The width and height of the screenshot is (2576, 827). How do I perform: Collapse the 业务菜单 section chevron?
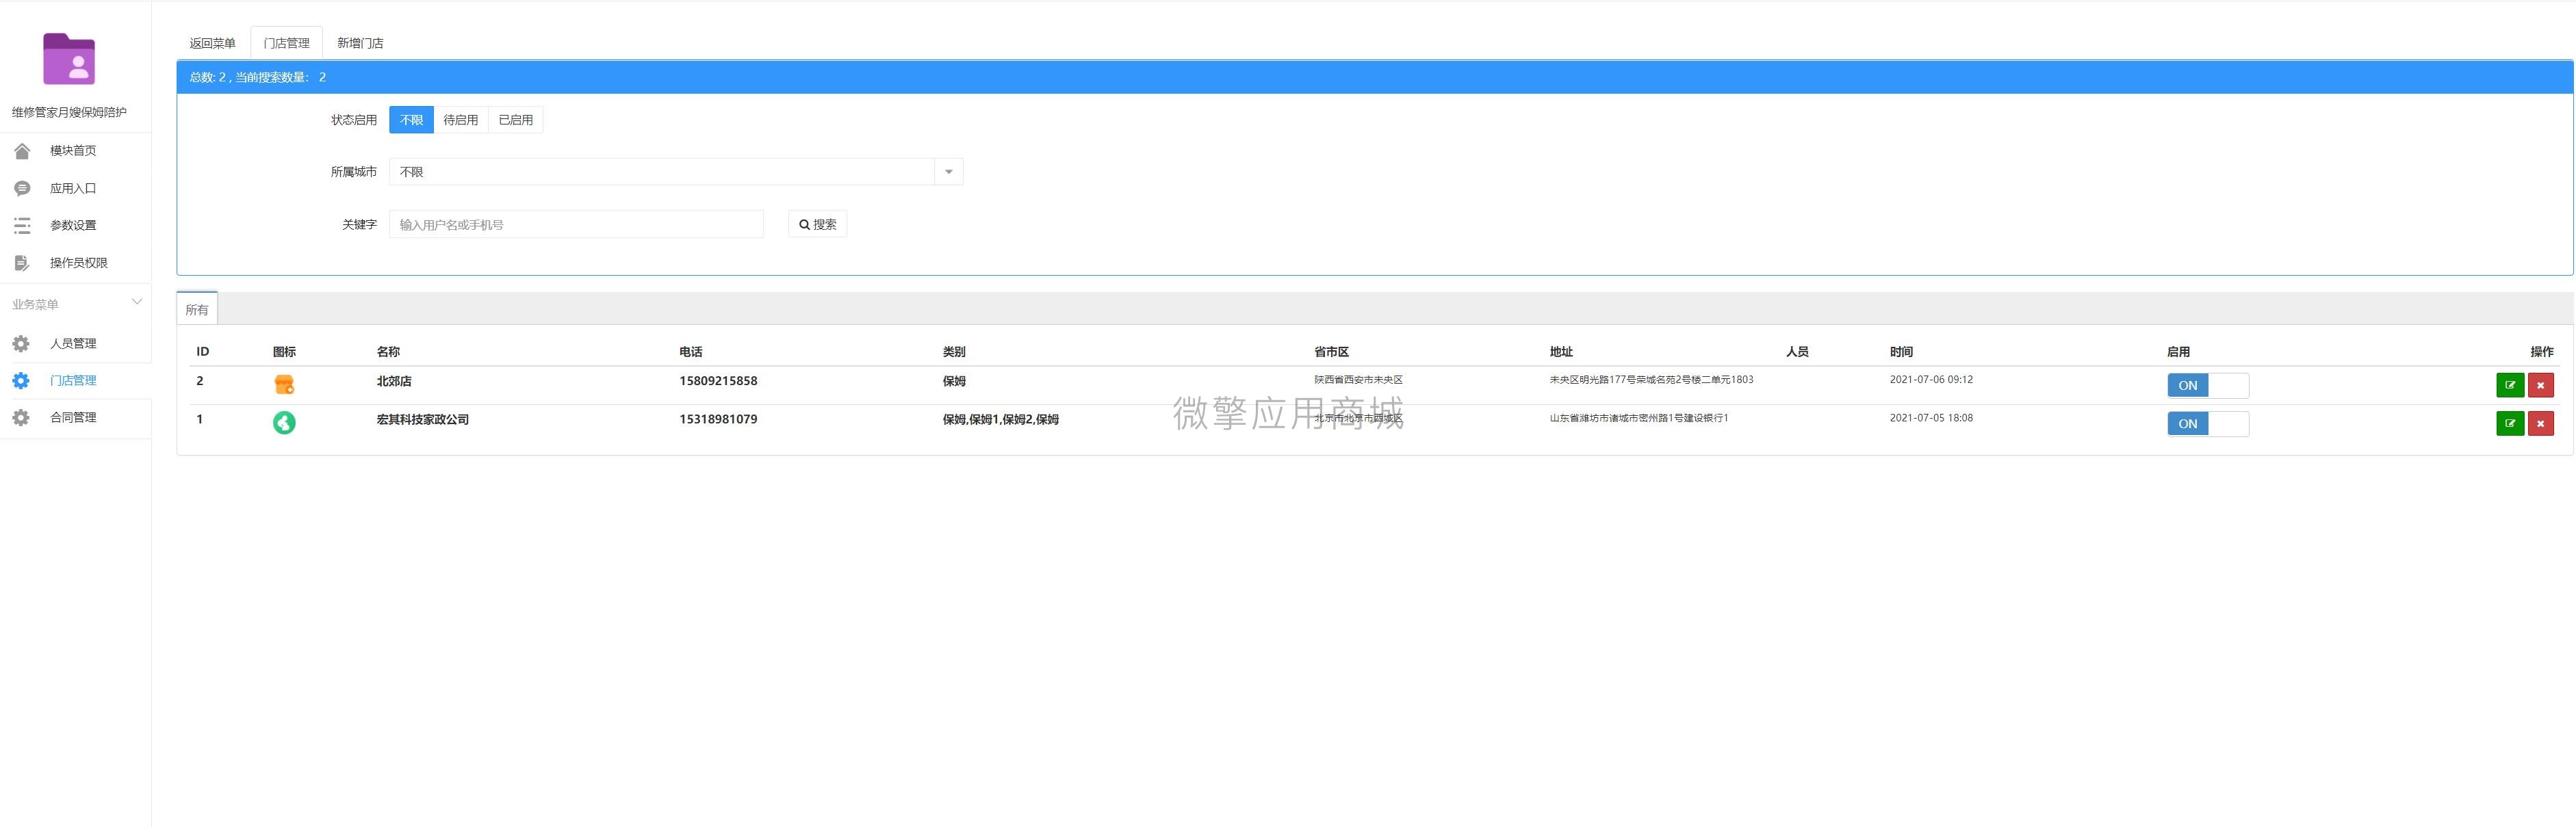pos(137,302)
